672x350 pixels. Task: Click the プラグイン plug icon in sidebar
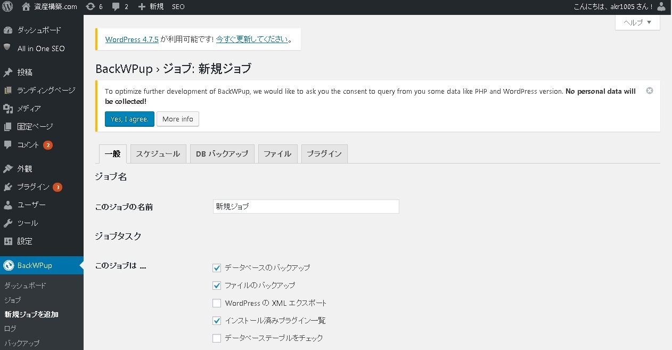[x=7, y=187]
